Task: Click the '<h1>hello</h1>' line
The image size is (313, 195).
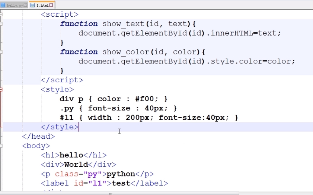Action: coord(74,155)
